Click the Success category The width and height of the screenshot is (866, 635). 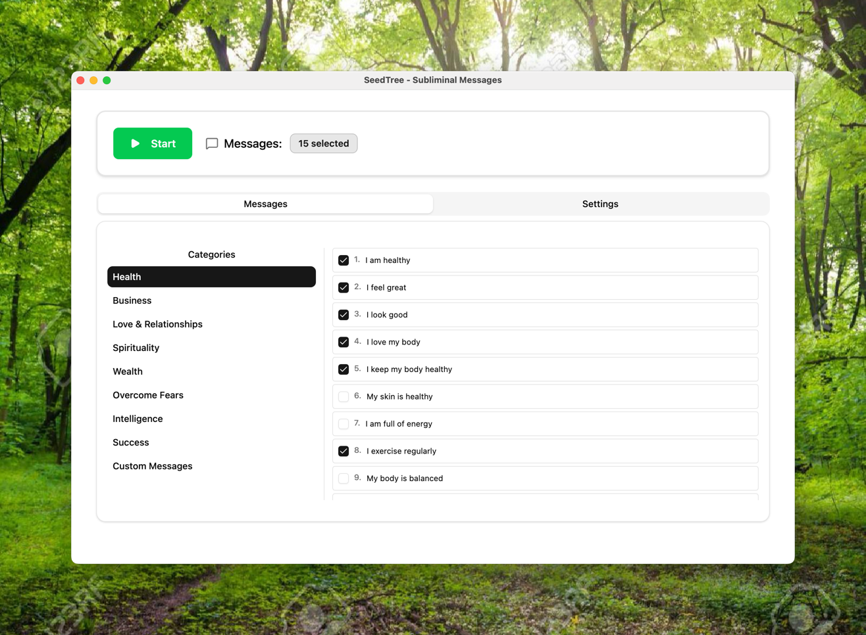[131, 442]
